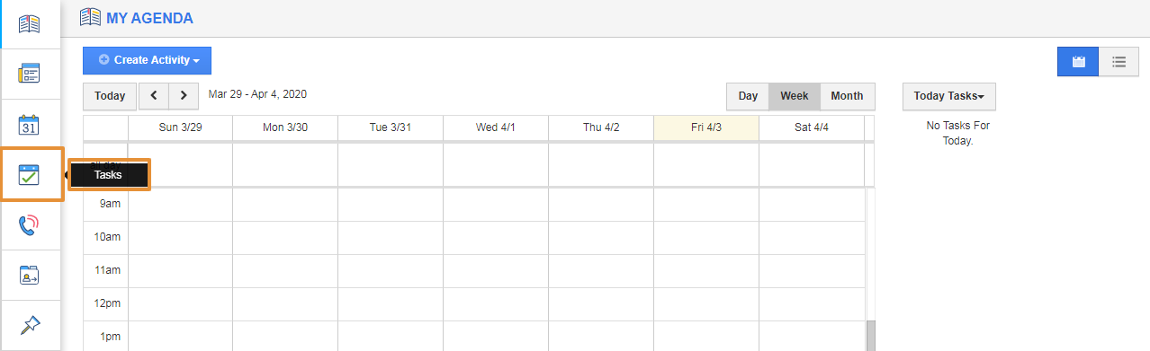Image resolution: width=1150 pixels, height=351 pixels.
Task: Expand the Create Activity dropdown
Action: coord(147,60)
